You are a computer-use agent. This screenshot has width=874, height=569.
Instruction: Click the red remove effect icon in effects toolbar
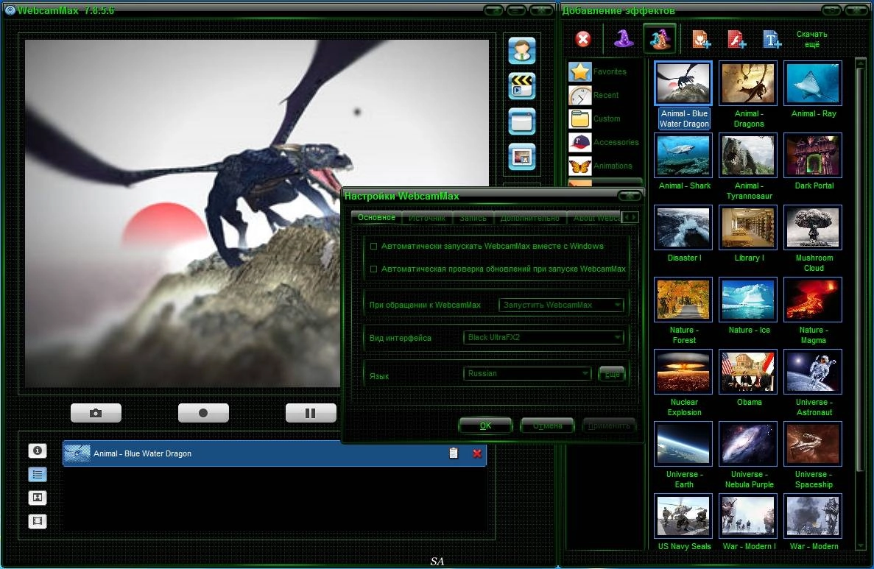(x=583, y=39)
